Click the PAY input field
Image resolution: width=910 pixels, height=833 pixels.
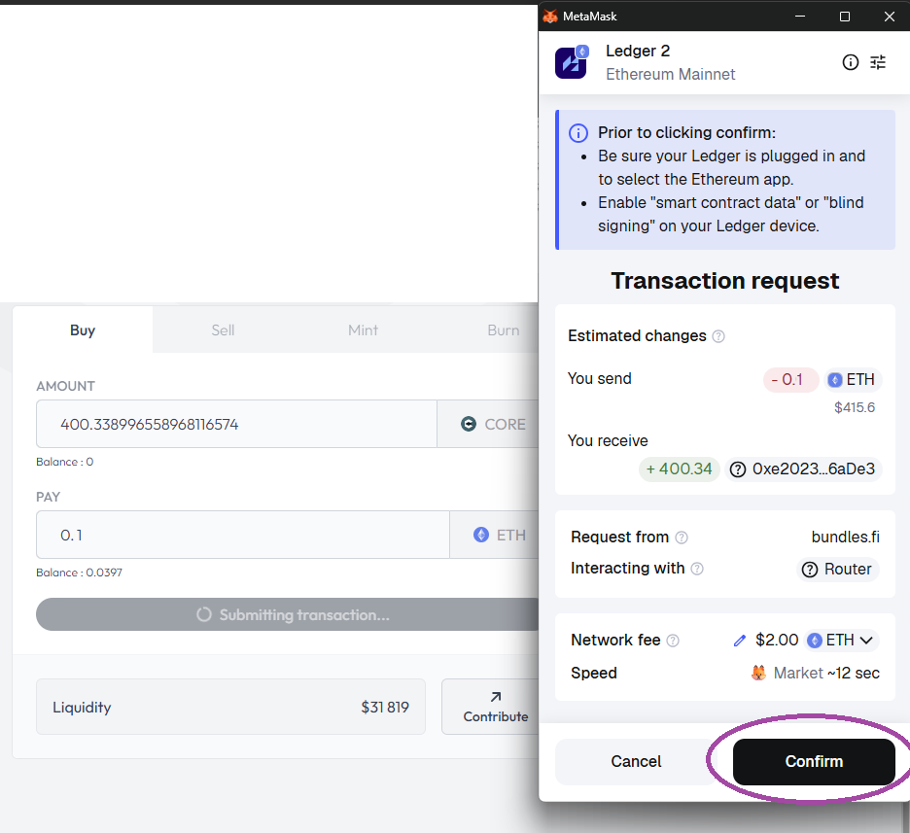[242, 535]
